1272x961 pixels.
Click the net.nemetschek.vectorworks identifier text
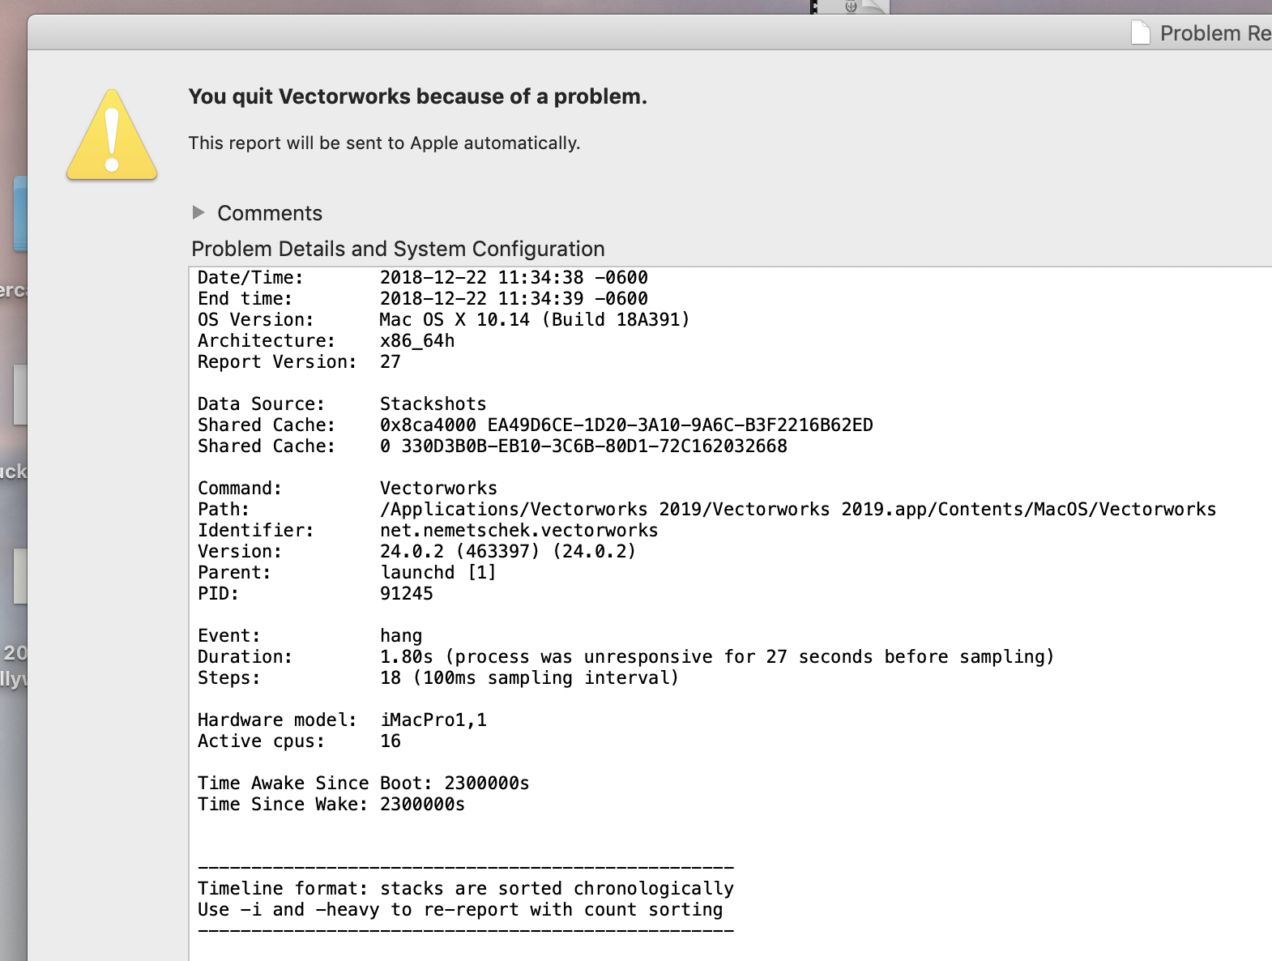519,531
